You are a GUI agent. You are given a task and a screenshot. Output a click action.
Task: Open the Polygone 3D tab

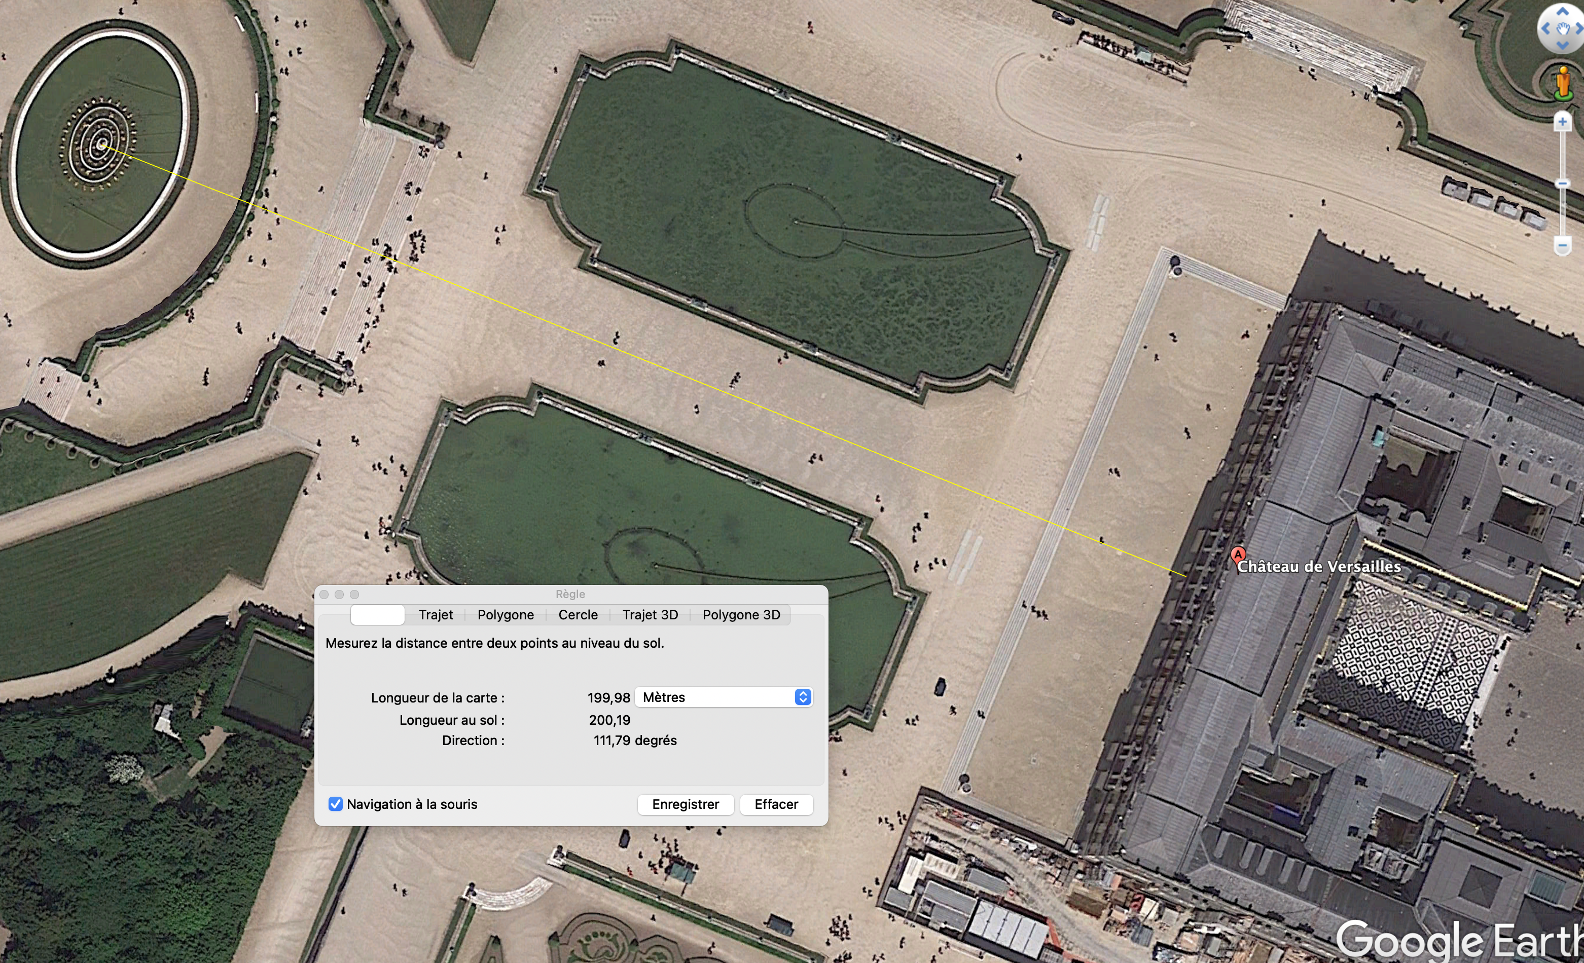(x=741, y=615)
